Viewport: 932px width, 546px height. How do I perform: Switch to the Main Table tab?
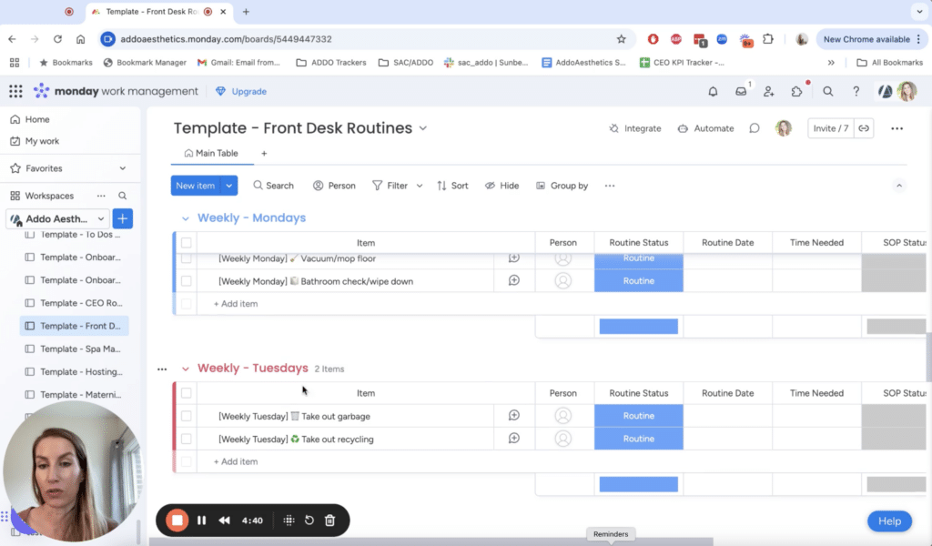tap(211, 154)
